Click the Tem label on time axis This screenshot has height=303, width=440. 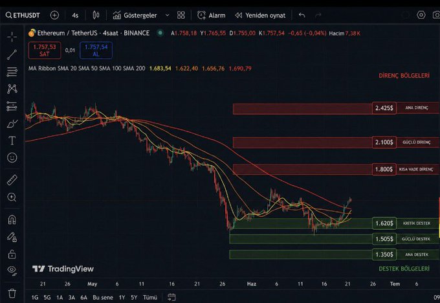point(395,284)
